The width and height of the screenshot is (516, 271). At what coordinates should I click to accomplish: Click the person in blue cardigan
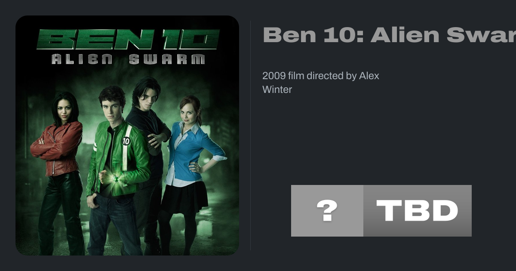pos(189,172)
